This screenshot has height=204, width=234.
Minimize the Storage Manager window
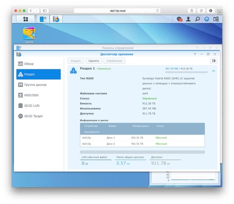pyautogui.click(x=202, y=54)
